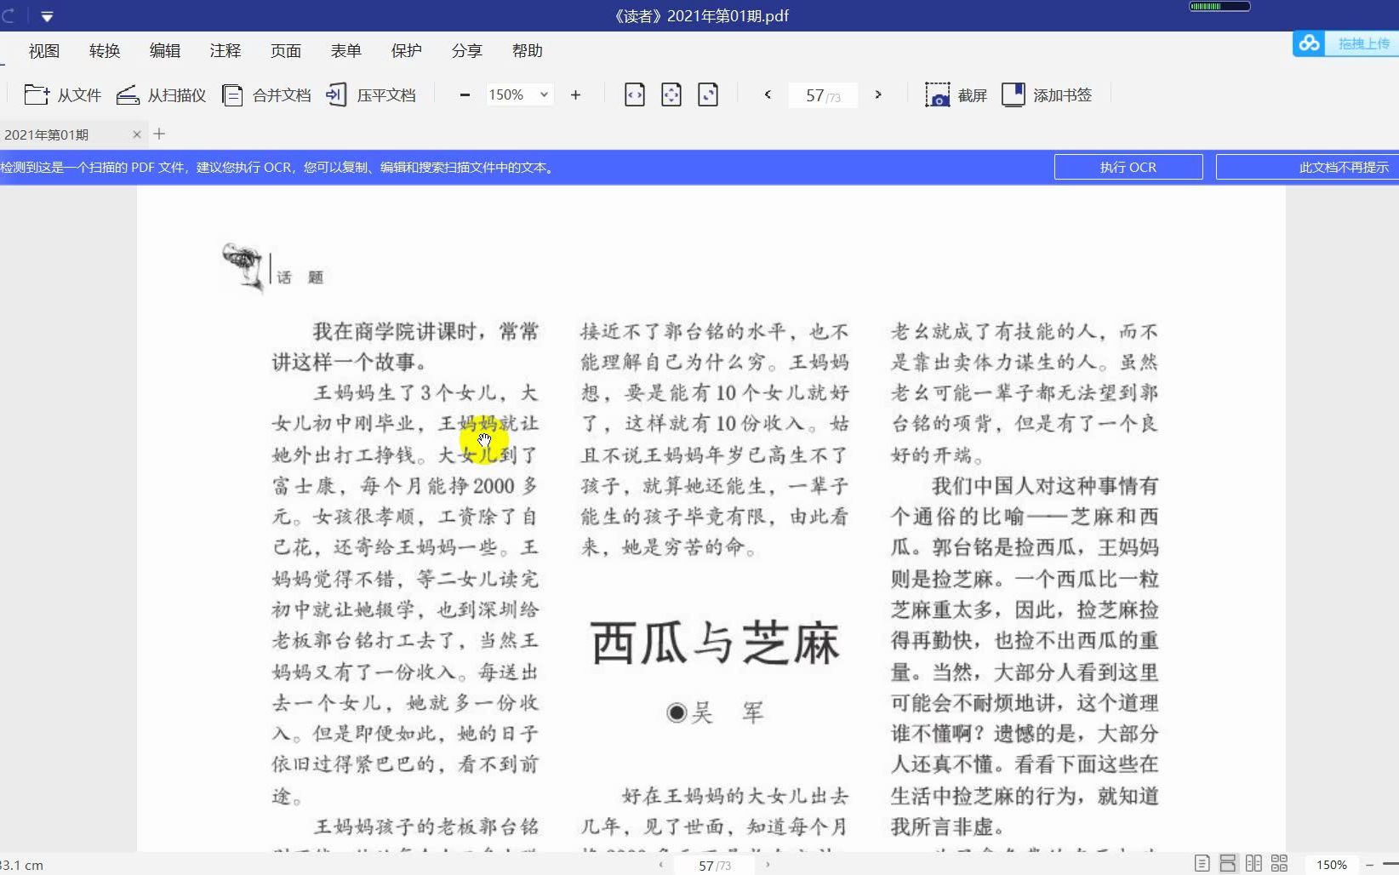Go to previous page via toolbar arrow

pos(768,94)
